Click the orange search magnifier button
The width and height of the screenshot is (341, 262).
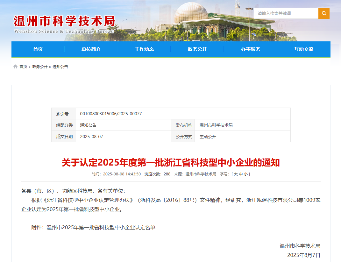click(x=324, y=13)
